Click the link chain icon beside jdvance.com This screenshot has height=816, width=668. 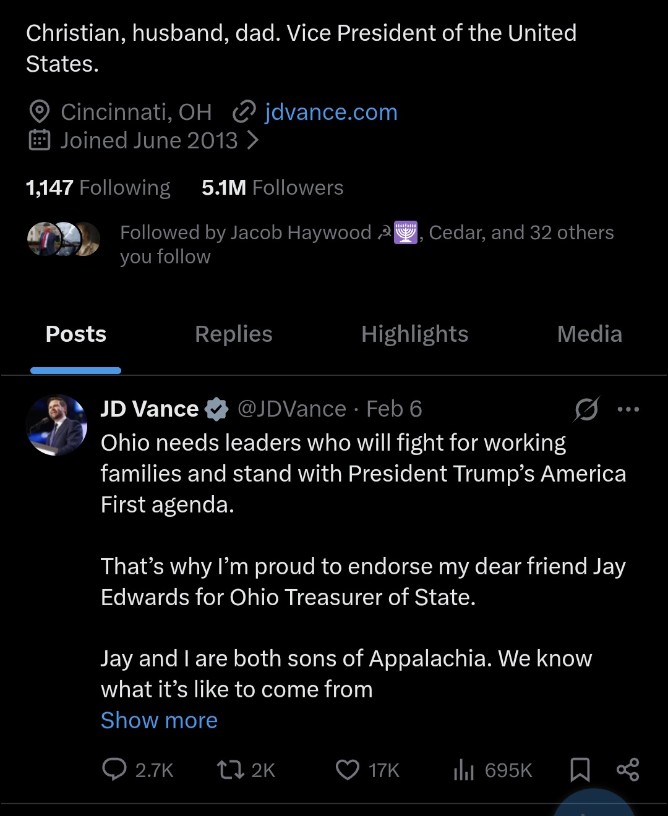point(244,112)
